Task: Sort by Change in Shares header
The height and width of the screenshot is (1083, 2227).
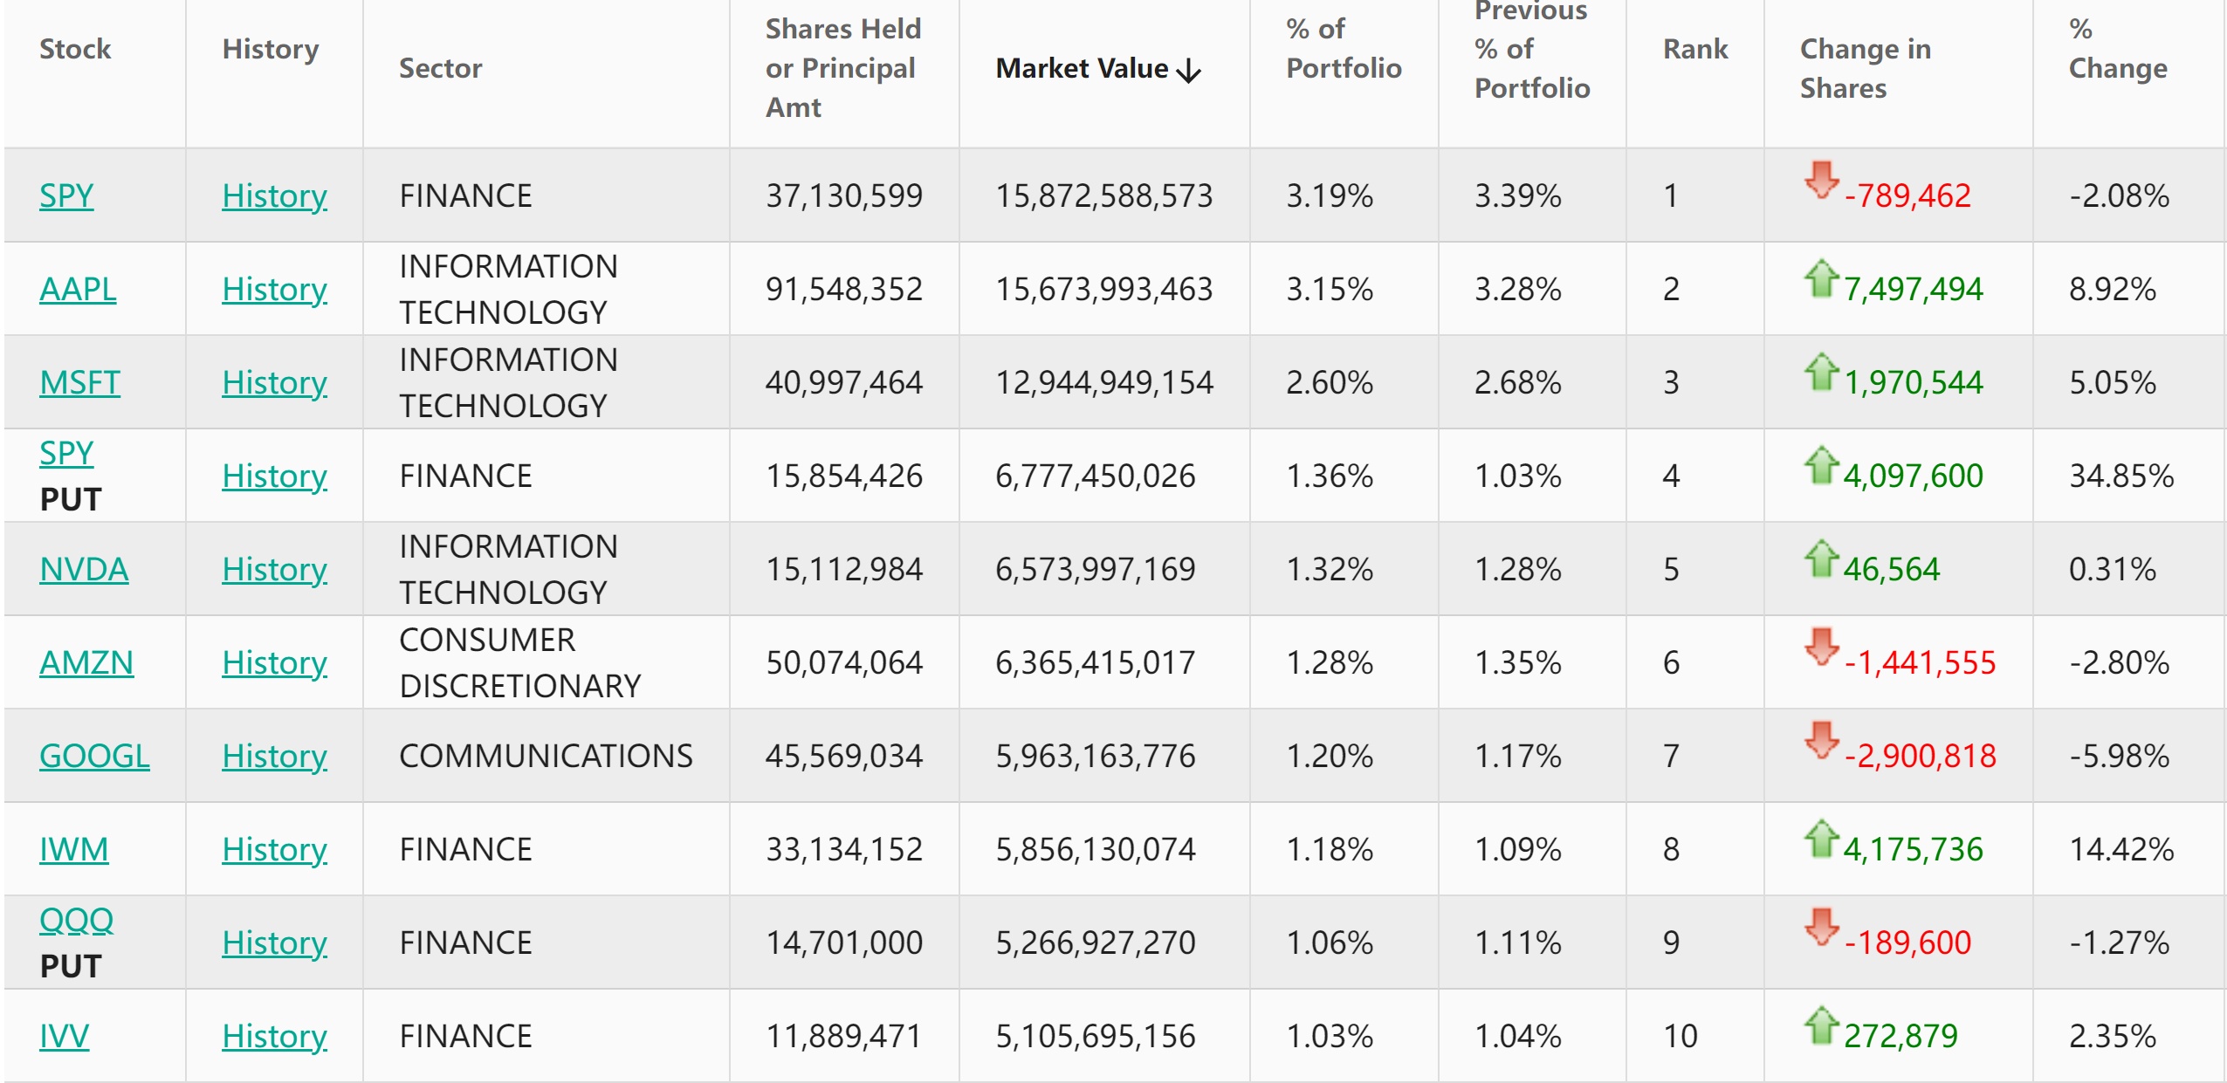Action: tap(1865, 68)
